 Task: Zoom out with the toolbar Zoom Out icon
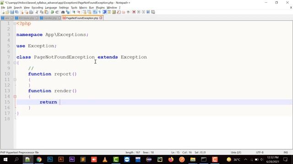(x=78, y=12)
